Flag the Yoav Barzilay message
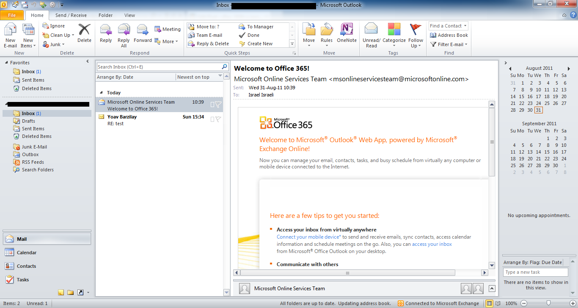Image resolution: width=578 pixels, height=308 pixels. point(218,119)
